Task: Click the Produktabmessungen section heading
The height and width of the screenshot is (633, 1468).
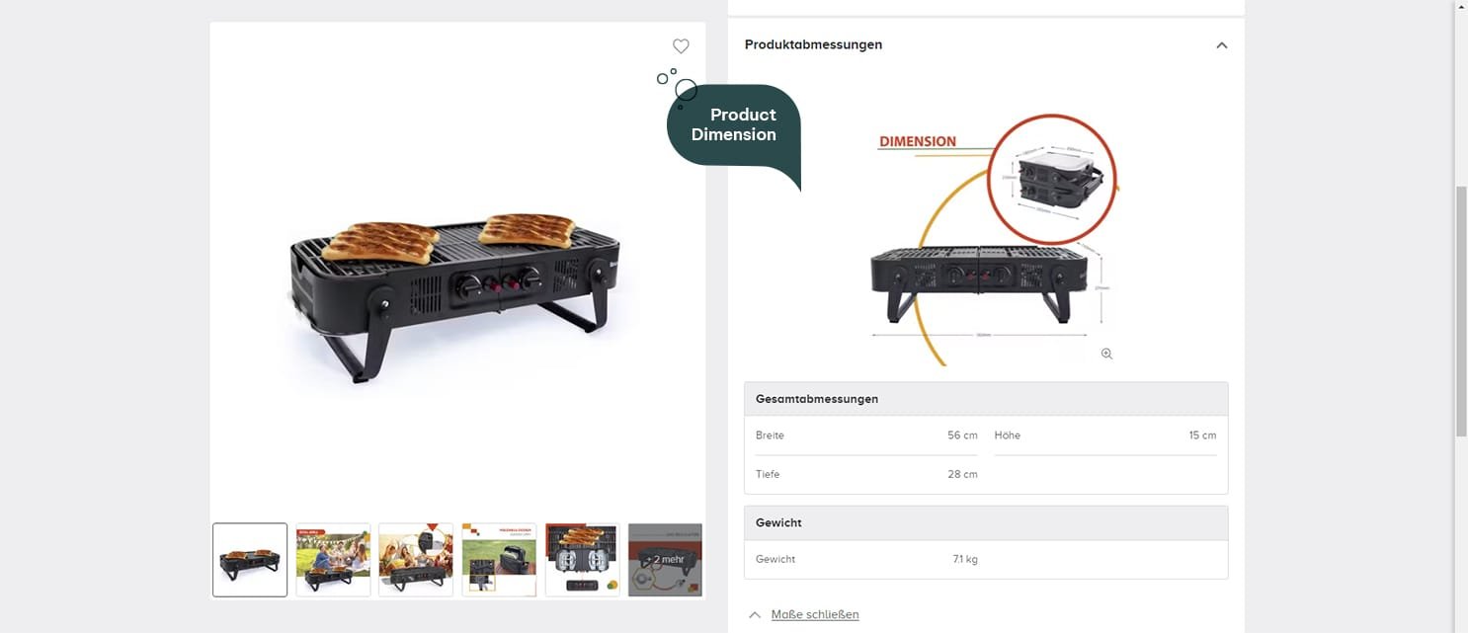Action: [813, 44]
